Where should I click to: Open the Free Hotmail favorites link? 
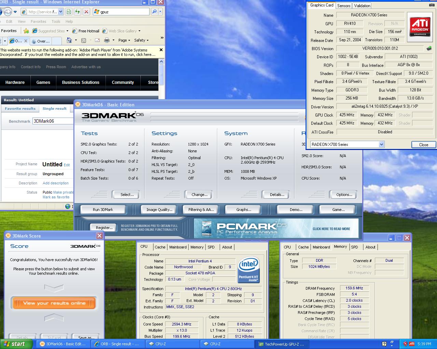85,31
